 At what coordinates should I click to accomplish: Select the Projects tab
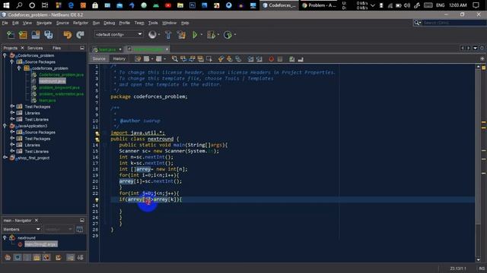10,48
